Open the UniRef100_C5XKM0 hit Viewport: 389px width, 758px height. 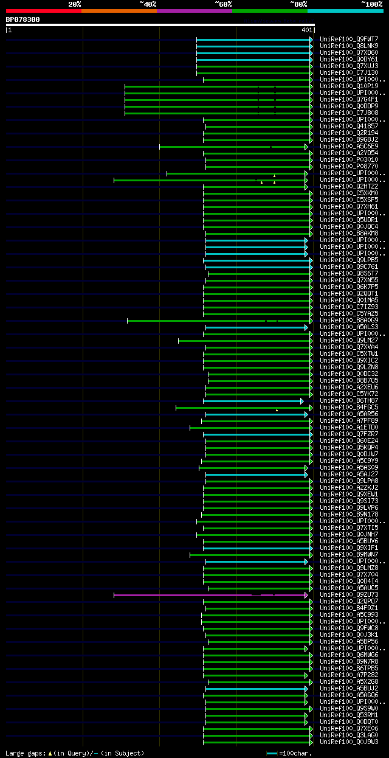click(x=349, y=193)
